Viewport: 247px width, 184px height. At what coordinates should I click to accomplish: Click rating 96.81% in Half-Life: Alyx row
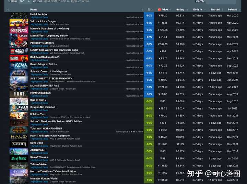[180, 15]
